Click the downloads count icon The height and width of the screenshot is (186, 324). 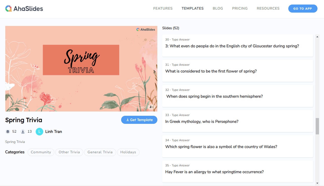pos(23,131)
